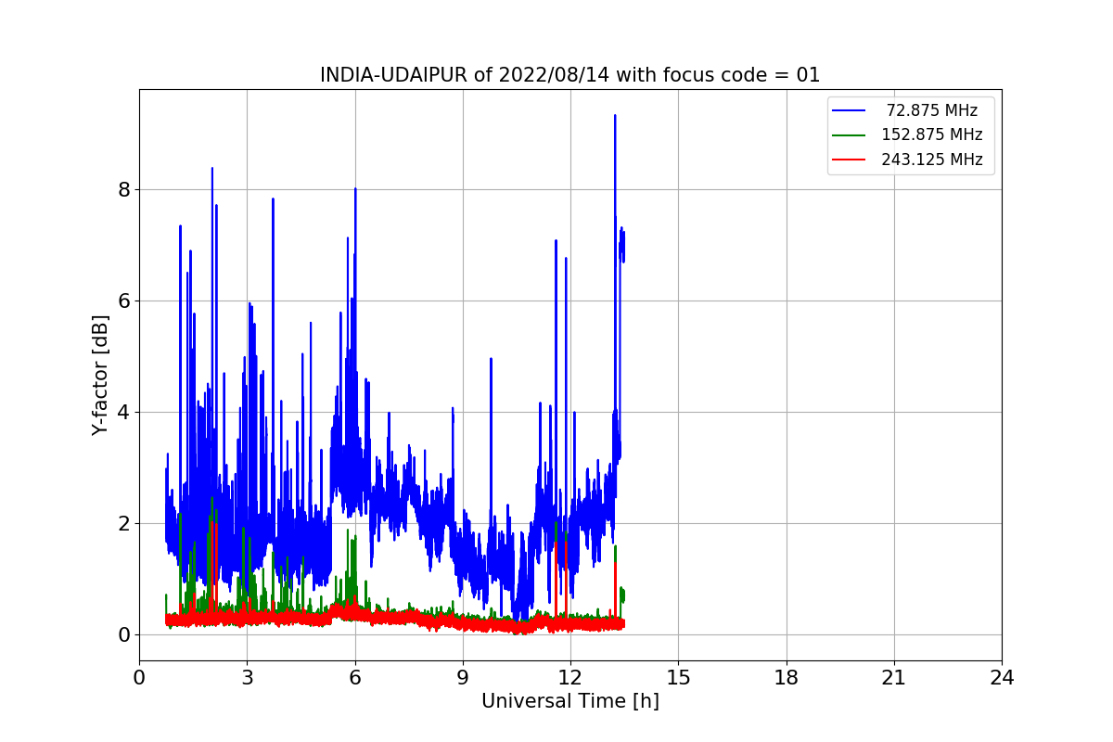Screen dimensions: 1113x742
Task: Click the green legend line swatch
Action: pyautogui.click(x=850, y=135)
